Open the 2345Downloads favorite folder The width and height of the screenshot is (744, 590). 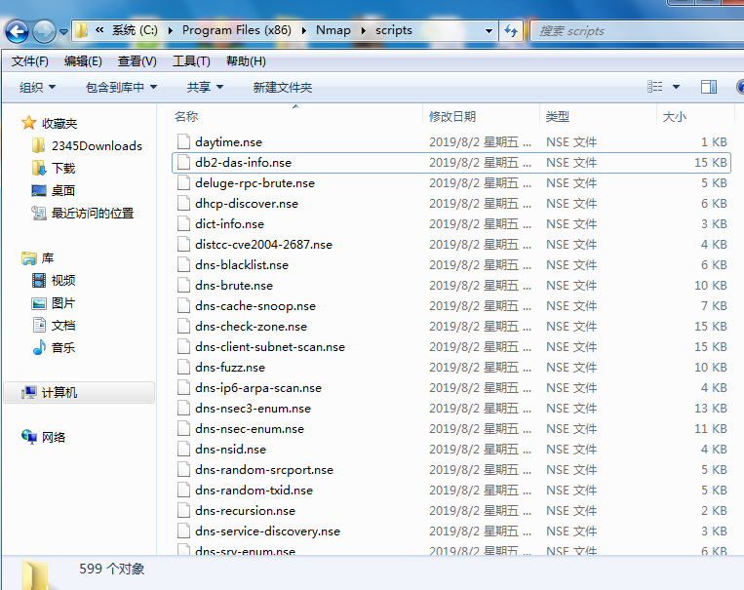97,145
